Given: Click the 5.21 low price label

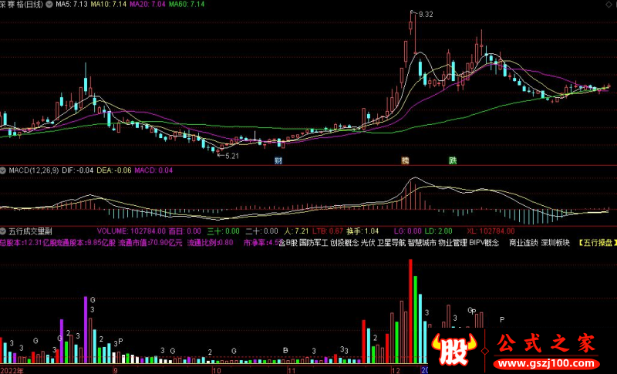Looking at the screenshot, I should [232, 156].
